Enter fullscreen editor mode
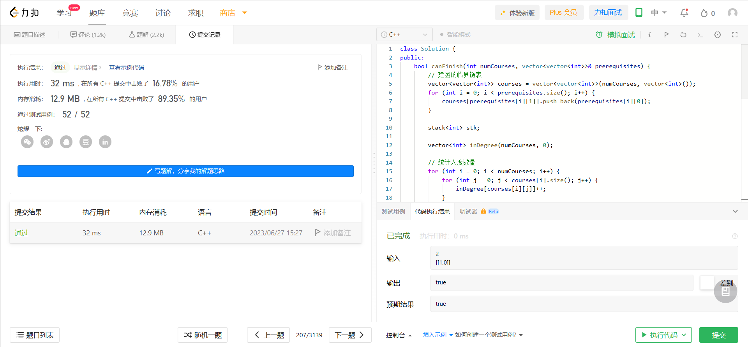Image resolution: width=748 pixels, height=347 pixels. pyautogui.click(x=735, y=35)
